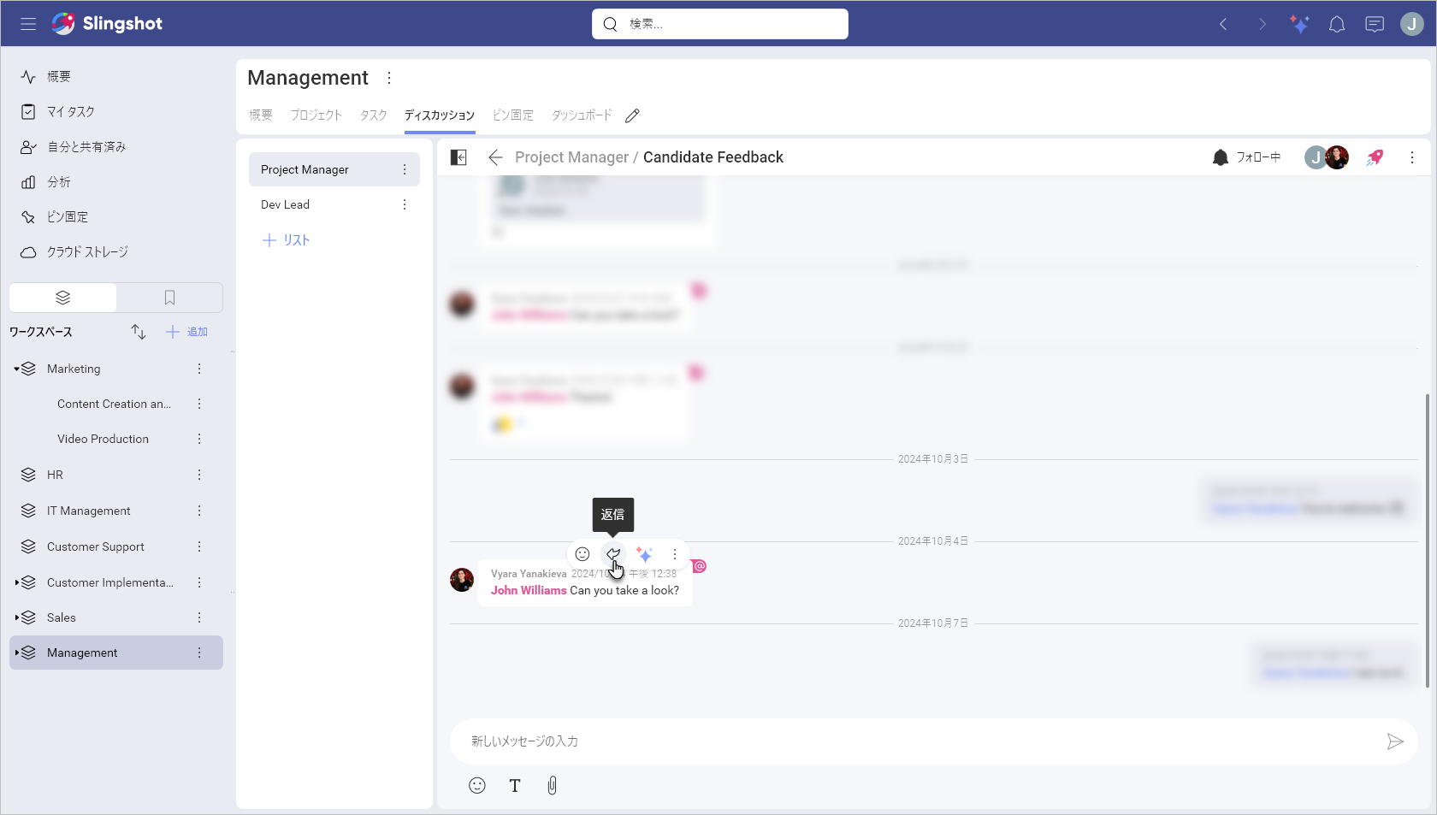This screenshot has width=1437, height=815.
Task: Open the hamburger main menu
Action: [28, 24]
